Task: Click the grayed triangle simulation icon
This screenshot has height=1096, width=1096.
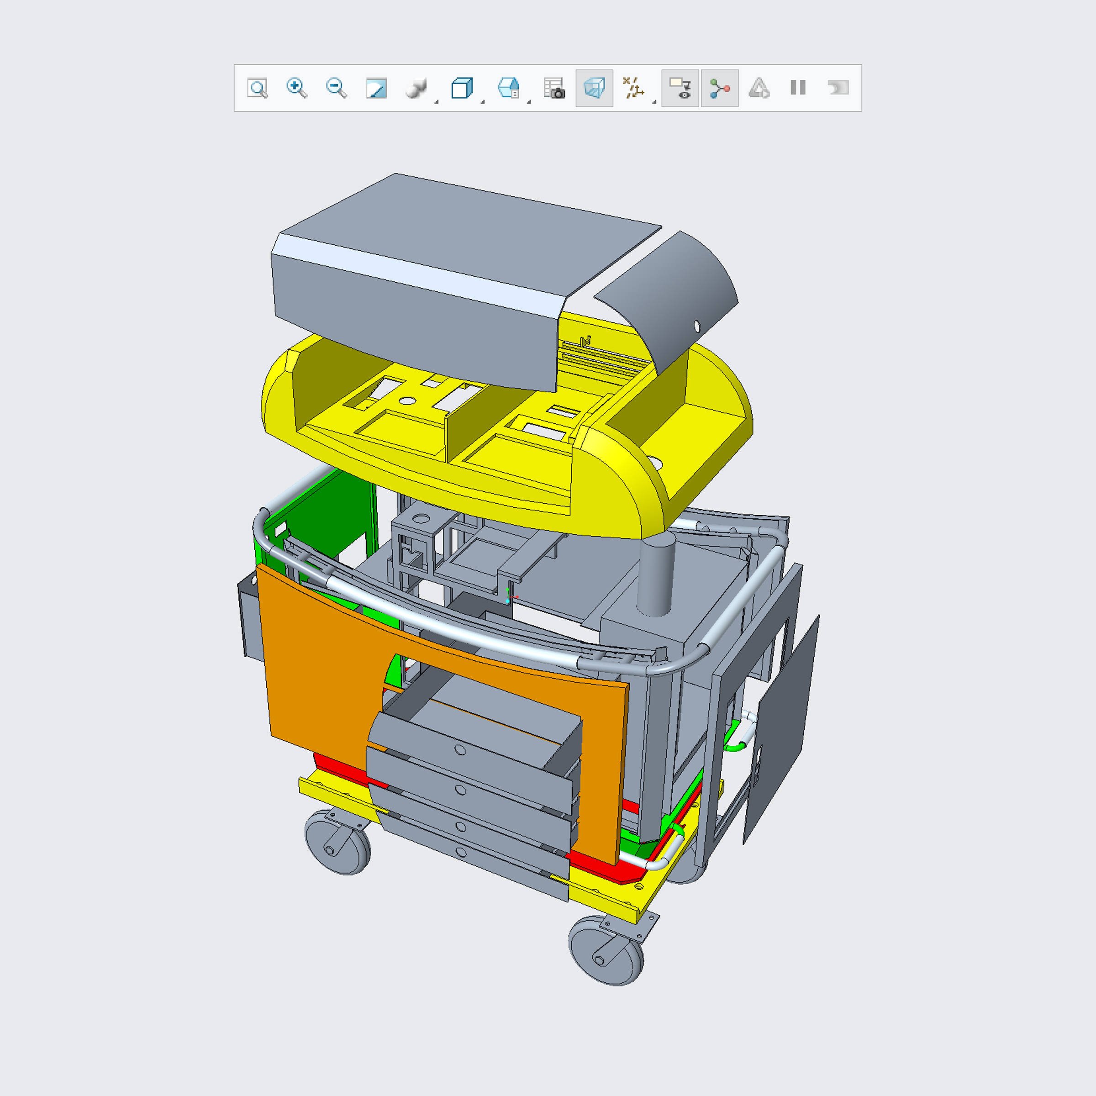Action: click(x=759, y=89)
